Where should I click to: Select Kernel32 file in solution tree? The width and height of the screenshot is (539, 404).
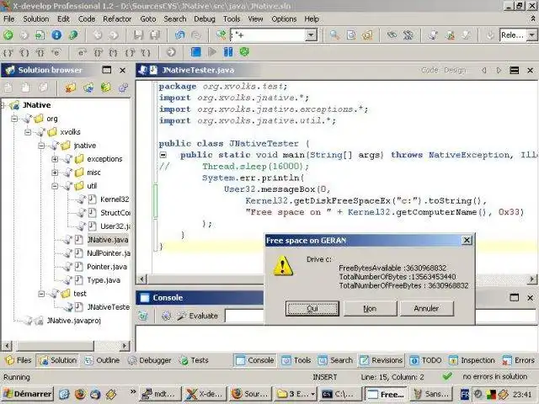click(115, 199)
